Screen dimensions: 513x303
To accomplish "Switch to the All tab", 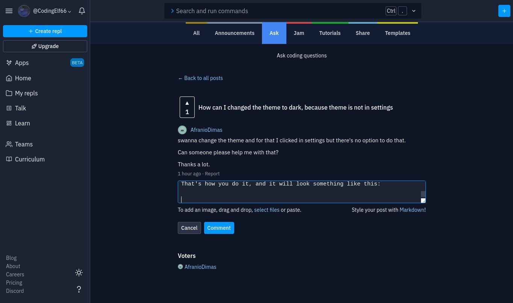I will point(196,33).
